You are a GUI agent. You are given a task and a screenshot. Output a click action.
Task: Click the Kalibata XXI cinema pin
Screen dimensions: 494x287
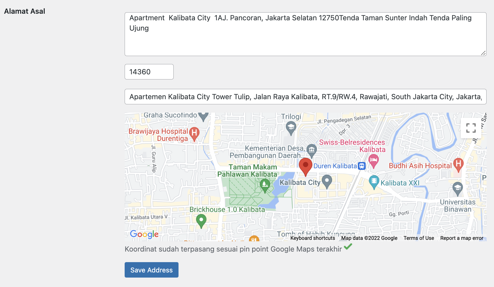click(374, 182)
